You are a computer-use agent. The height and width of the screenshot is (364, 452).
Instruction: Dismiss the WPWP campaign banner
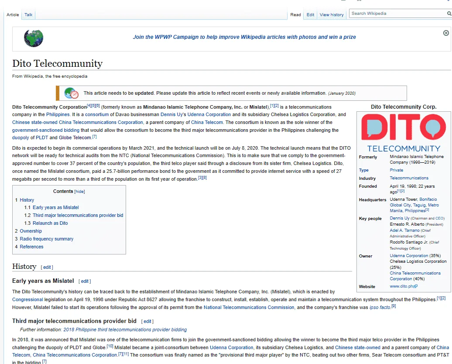(x=445, y=33)
